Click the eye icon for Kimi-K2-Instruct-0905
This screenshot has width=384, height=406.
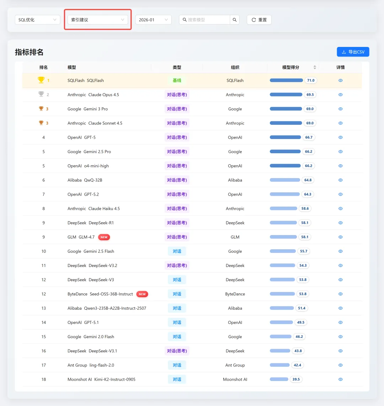[340, 379]
